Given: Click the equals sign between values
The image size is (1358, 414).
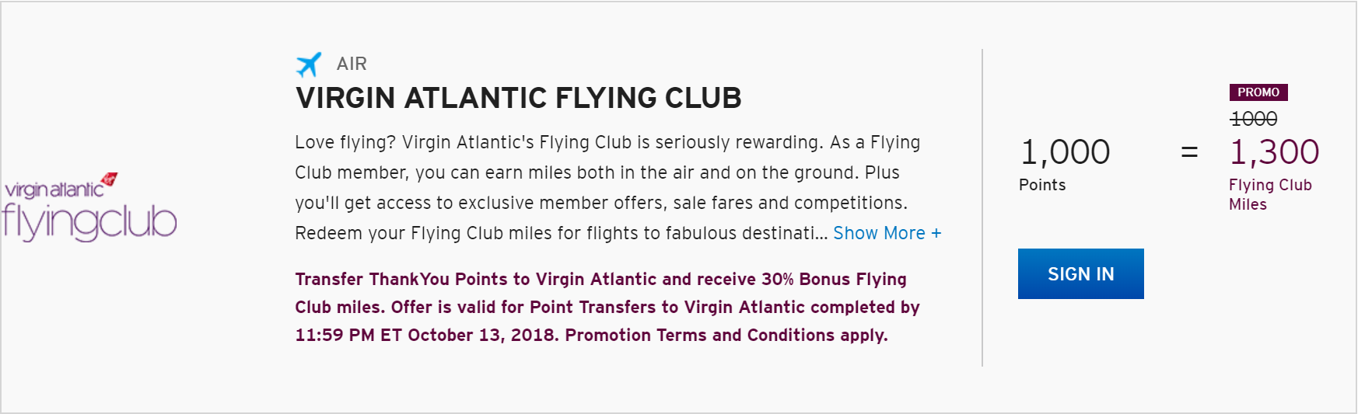Looking at the screenshot, I should coord(1189,153).
